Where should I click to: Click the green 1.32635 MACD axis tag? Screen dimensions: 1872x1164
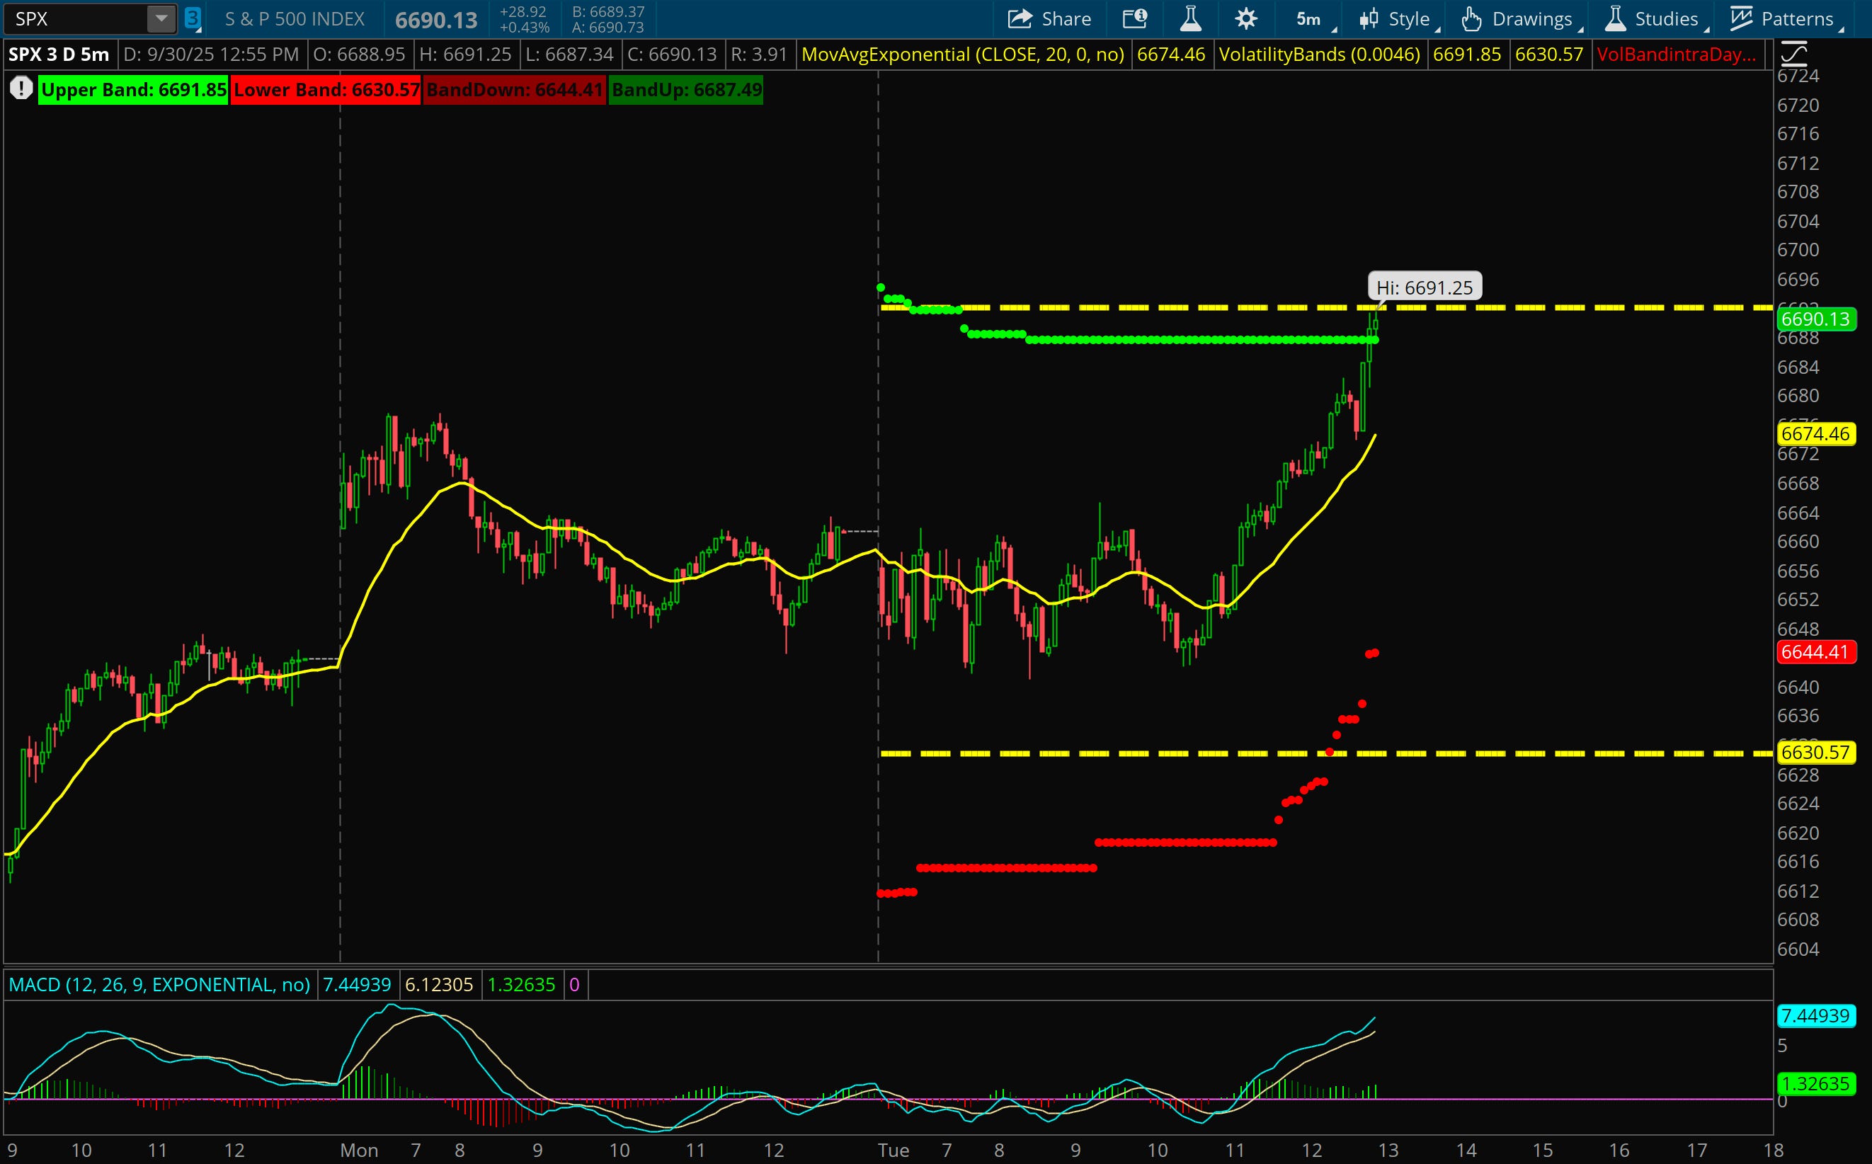tap(1815, 1084)
